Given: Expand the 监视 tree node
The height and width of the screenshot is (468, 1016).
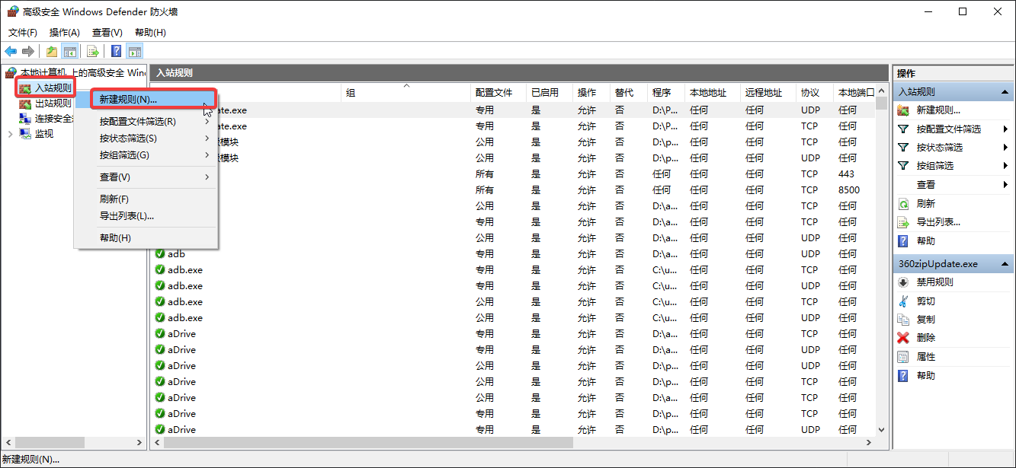Looking at the screenshot, I should [10, 134].
